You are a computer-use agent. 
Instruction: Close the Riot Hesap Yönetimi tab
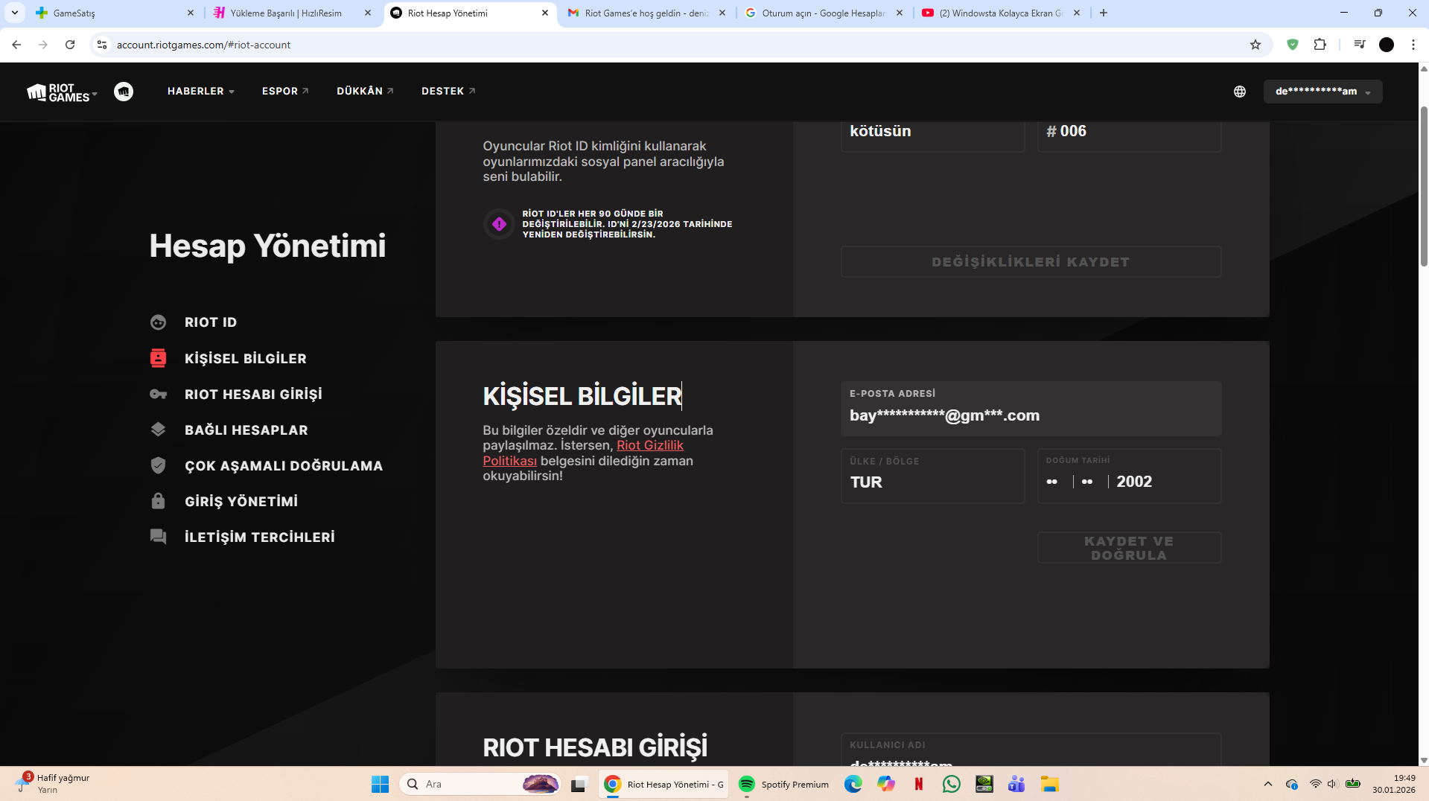[x=545, y=13]
